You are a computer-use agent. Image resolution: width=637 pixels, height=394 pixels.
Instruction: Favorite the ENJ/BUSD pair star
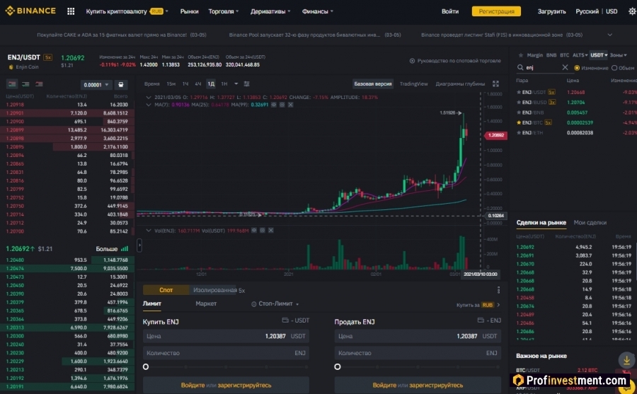coord(519,103)
